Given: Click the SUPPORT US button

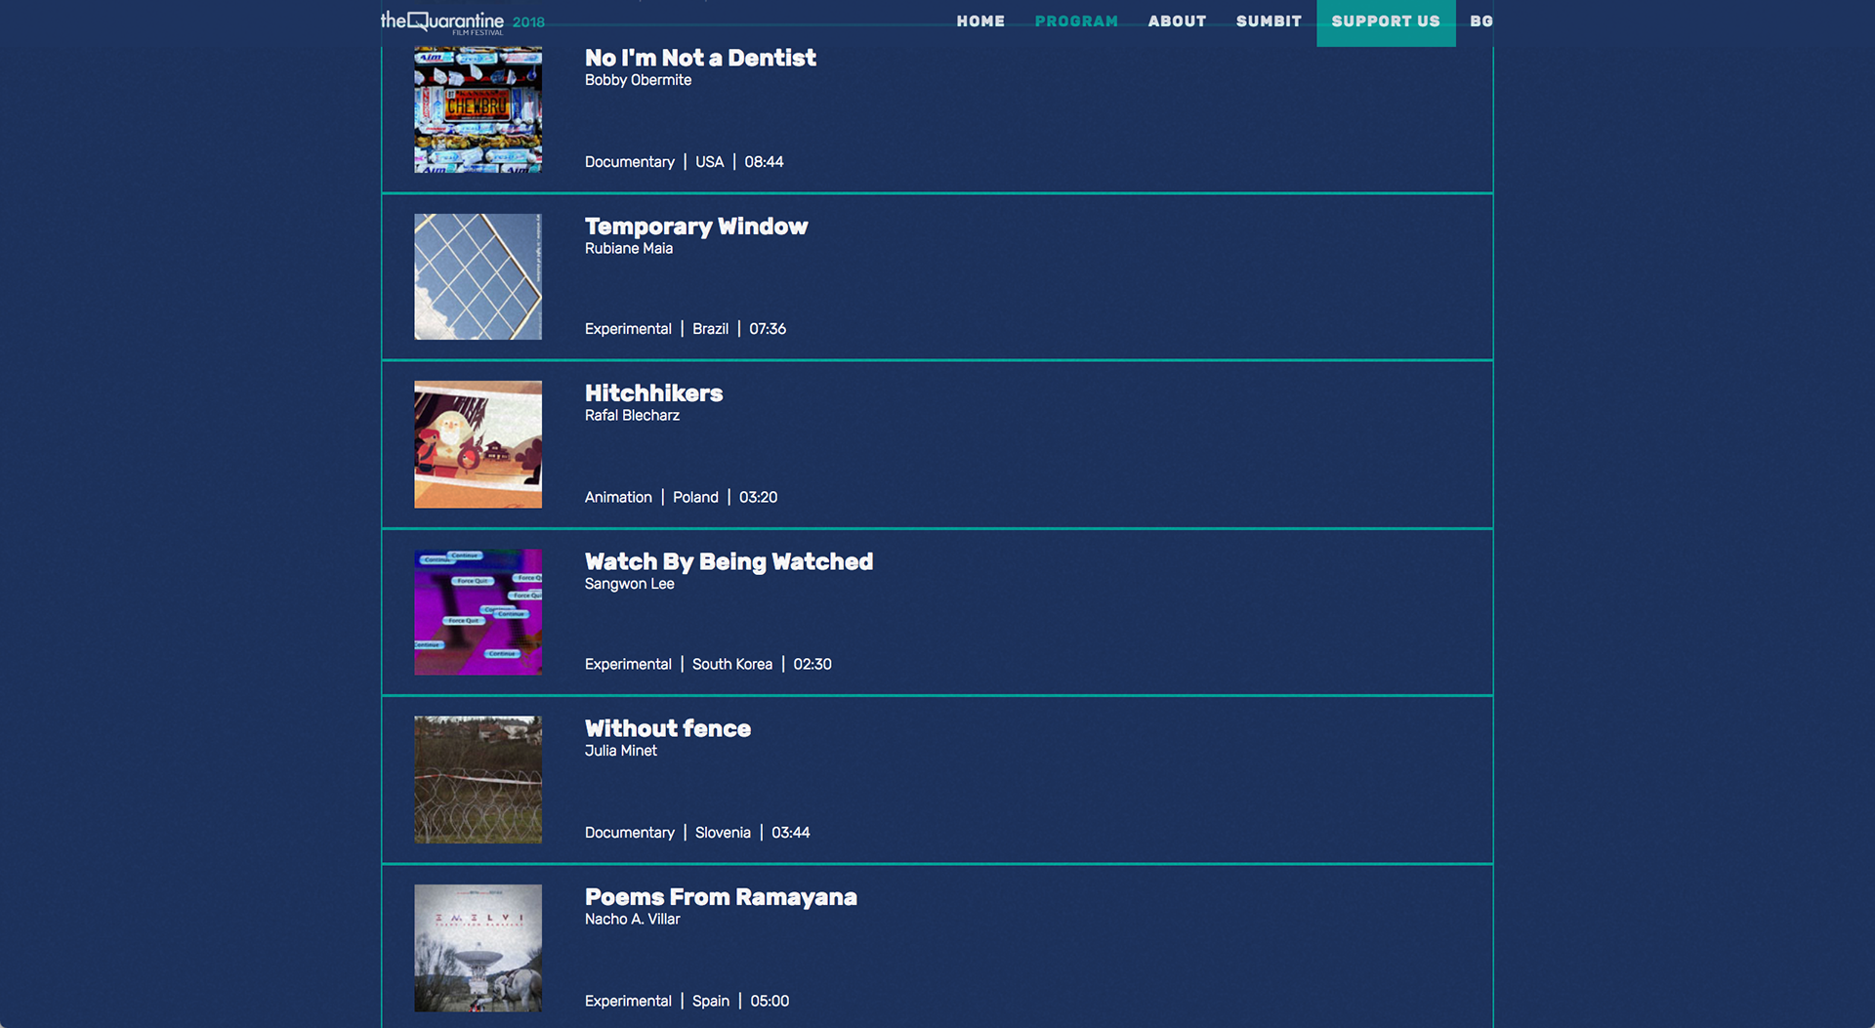Looking at the screenshot, I should click(x=1386, y=22).
